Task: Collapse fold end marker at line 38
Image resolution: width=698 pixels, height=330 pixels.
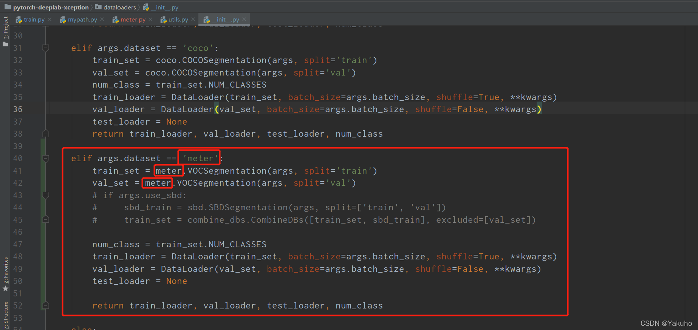Action: point(46,134)
